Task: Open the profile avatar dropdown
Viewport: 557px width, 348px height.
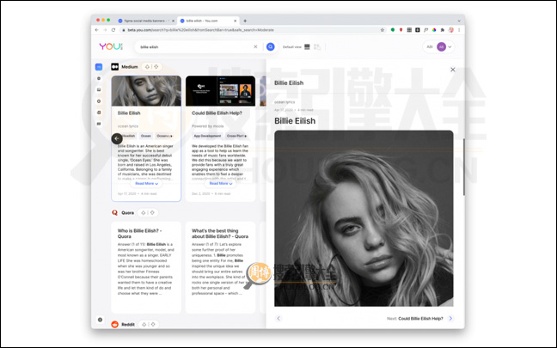Action: tap(444, 46)
